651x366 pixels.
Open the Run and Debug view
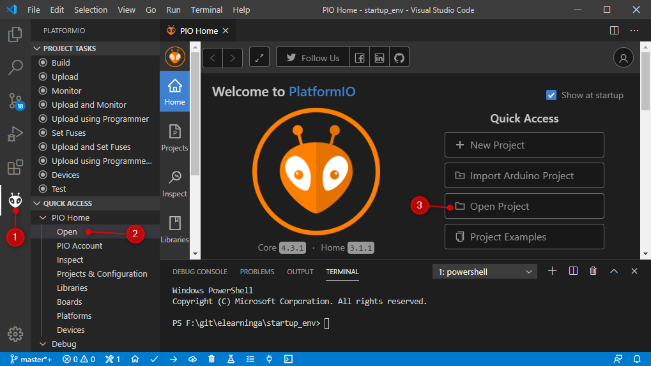tap(15, 134)
